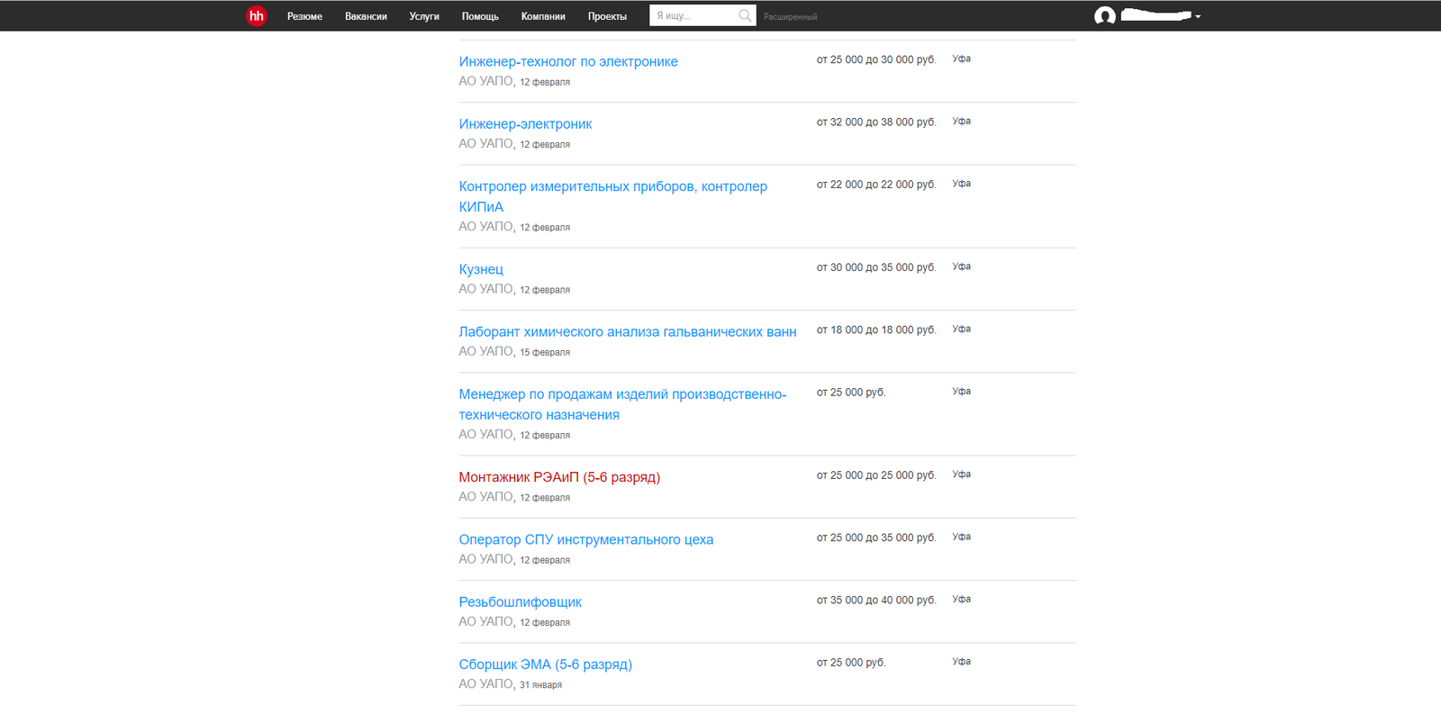Screen dimensions: 1441x714
Task: Open vacancy Сборщик ЭМА (5-6 разряд)
Action: (545, 664)
